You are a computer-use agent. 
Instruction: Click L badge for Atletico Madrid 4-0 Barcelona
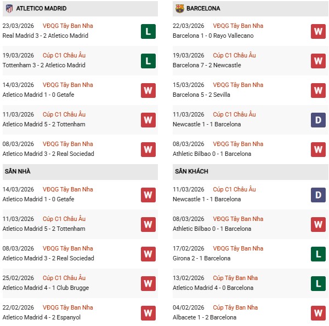[318, 283]
